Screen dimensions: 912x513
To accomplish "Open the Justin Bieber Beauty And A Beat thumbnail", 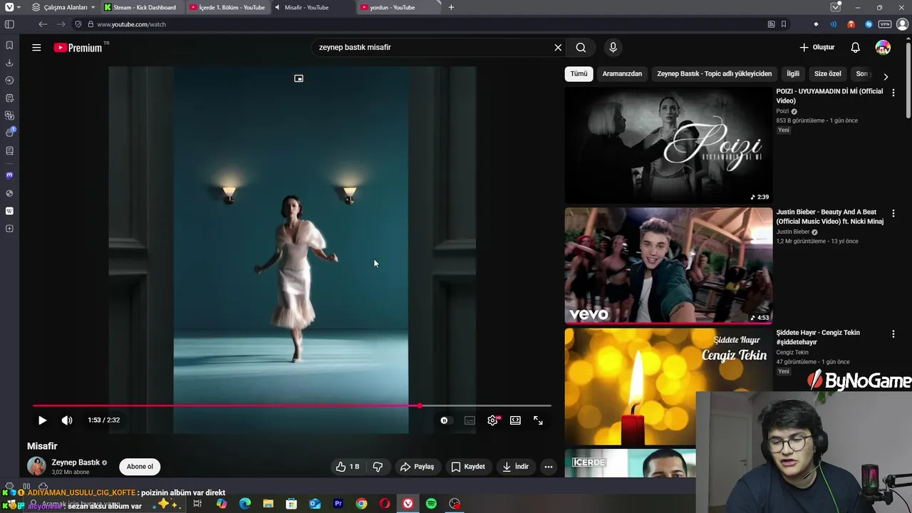I will tap(668, 266).
